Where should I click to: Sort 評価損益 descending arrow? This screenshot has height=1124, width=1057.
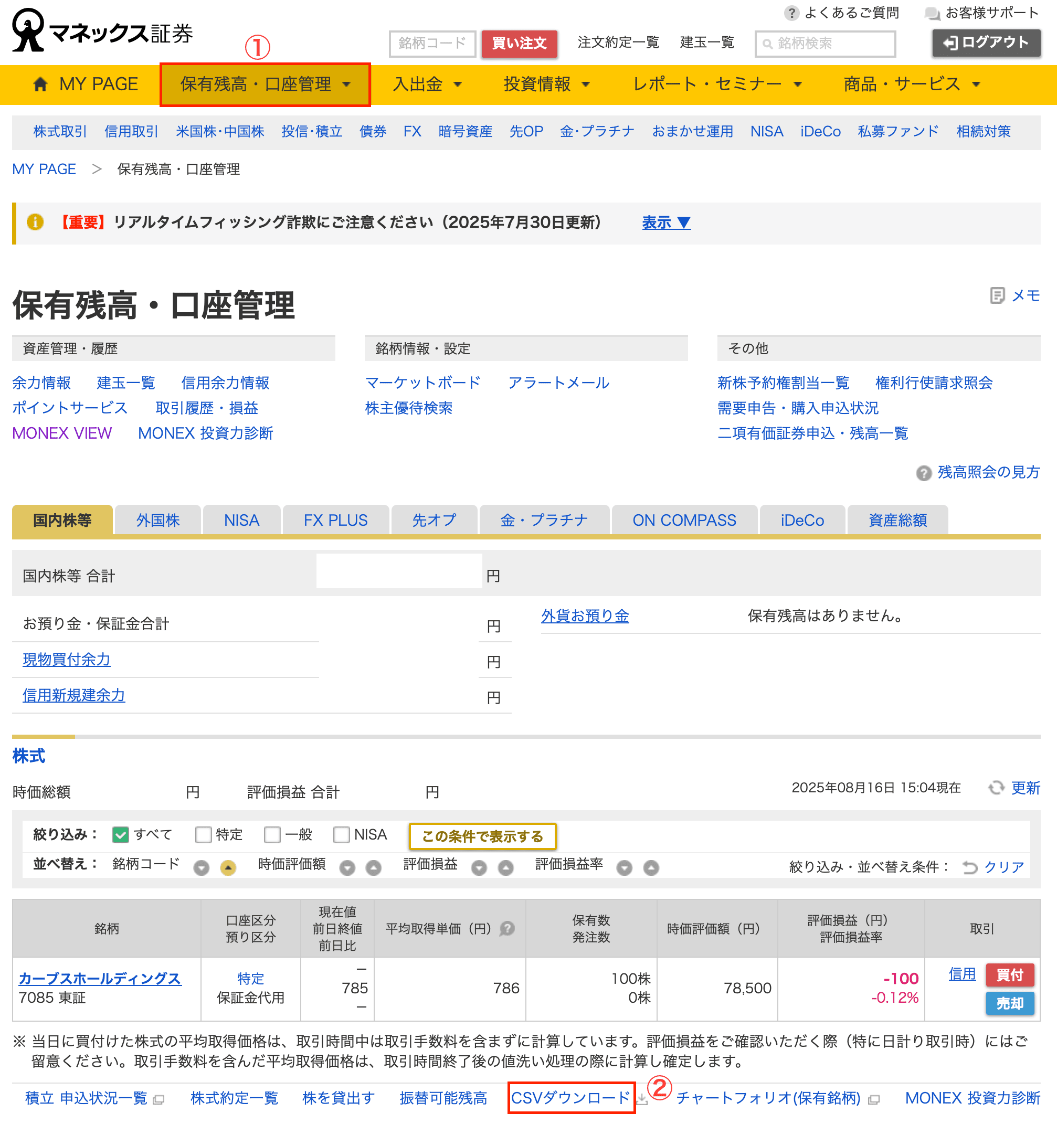479,868
